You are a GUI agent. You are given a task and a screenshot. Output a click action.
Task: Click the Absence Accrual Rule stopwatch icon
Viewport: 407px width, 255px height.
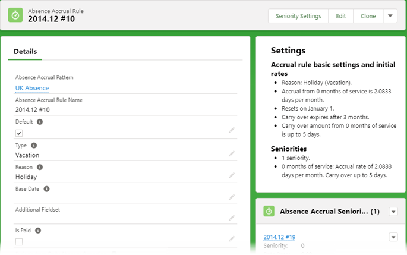[15, 15]
